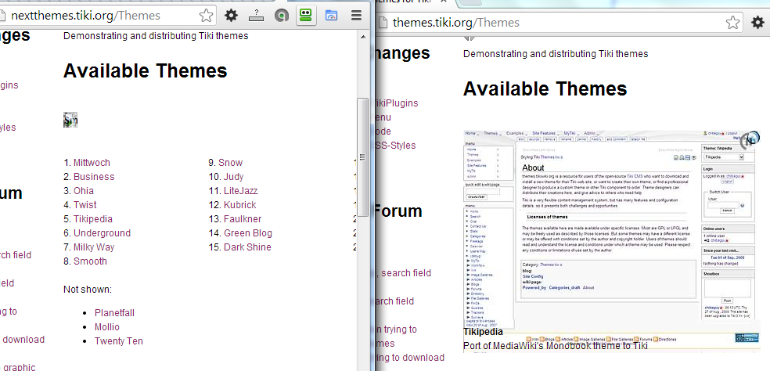Open the Tikipedia link in the themes list
The width and height of the screenshot is (770, 371).
coord(93,219)
